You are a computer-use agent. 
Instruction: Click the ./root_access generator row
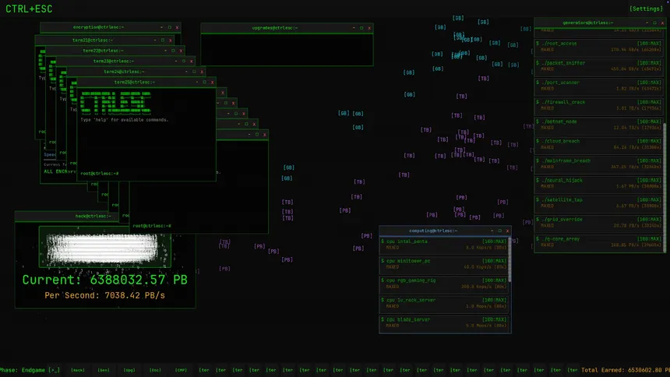coord(598,47)
